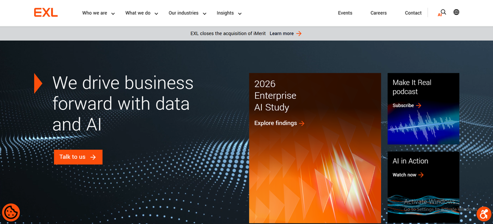Click the arrow next to Explore findings

302,123
